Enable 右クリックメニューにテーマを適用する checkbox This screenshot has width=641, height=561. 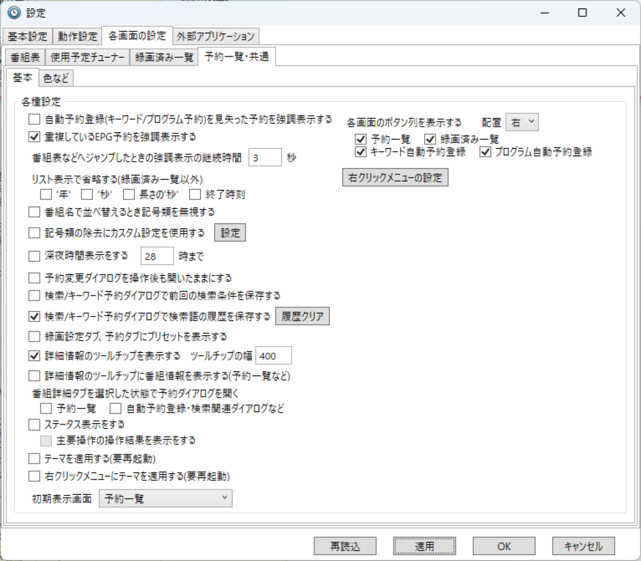[35, 476]
